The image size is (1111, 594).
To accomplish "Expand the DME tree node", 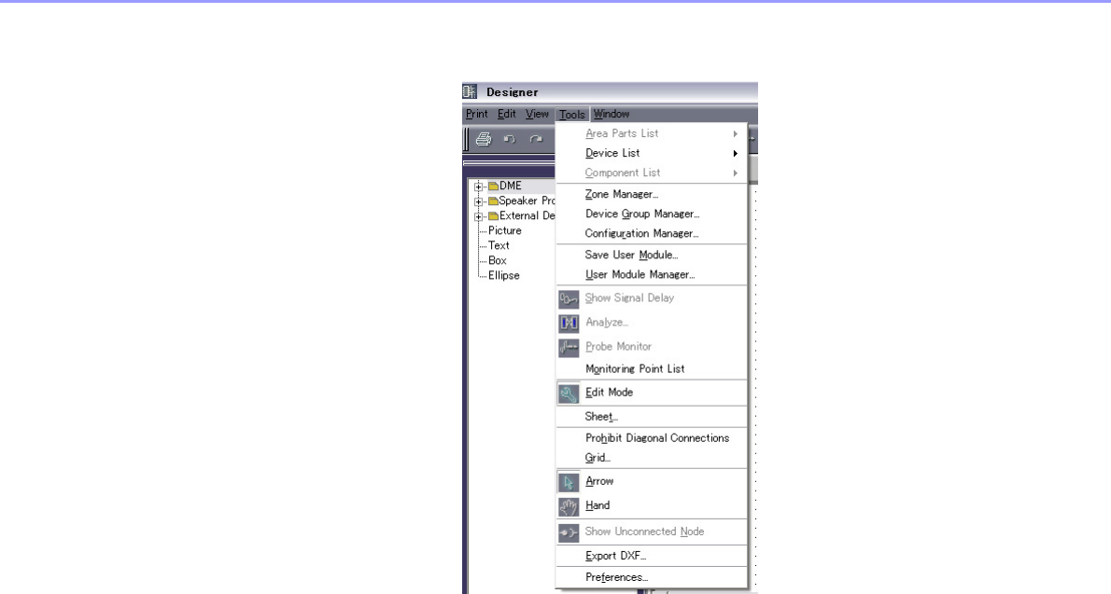I will 478,186.
